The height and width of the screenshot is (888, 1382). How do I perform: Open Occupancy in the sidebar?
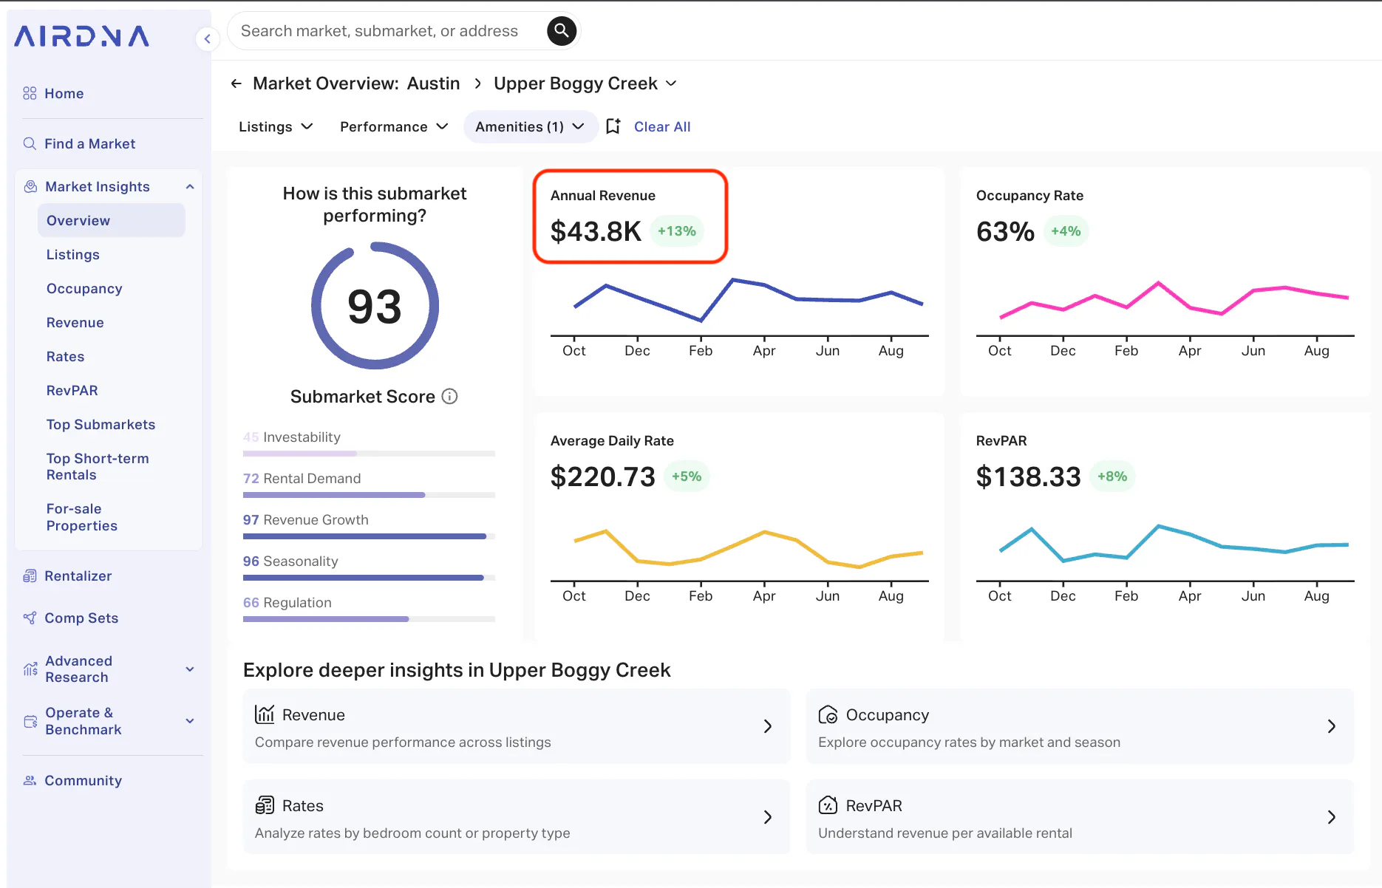pyautogui.click(x=84, y=288)
